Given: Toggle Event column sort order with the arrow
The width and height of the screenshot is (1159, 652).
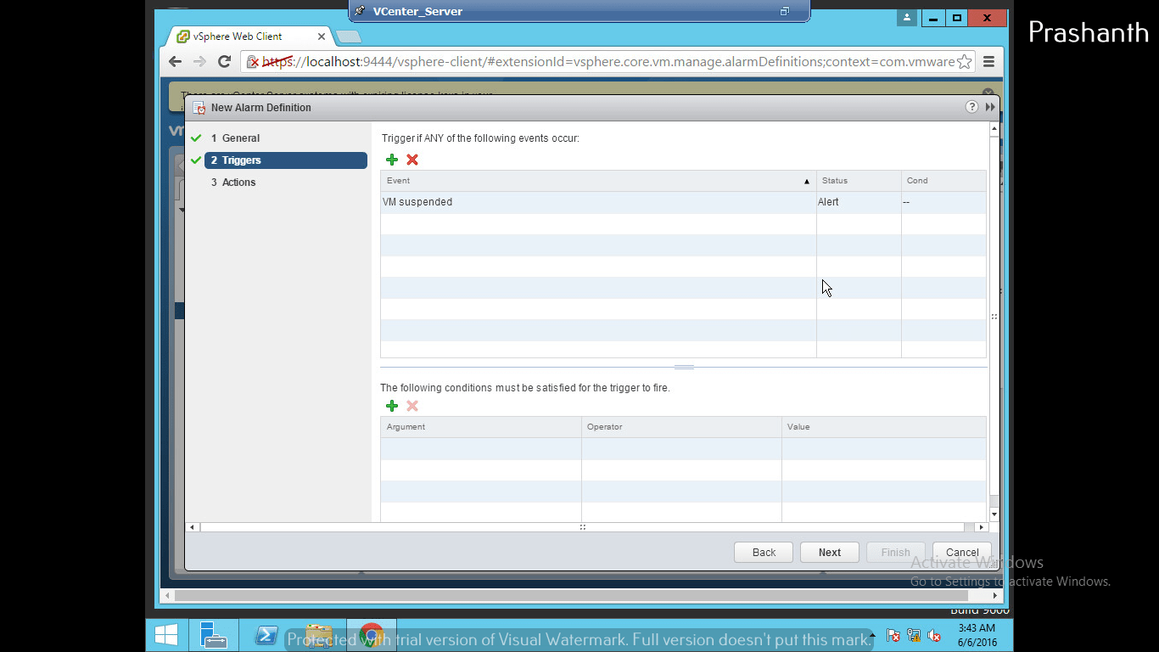Looking at the screenshot, I should click(x=806, y=181).
